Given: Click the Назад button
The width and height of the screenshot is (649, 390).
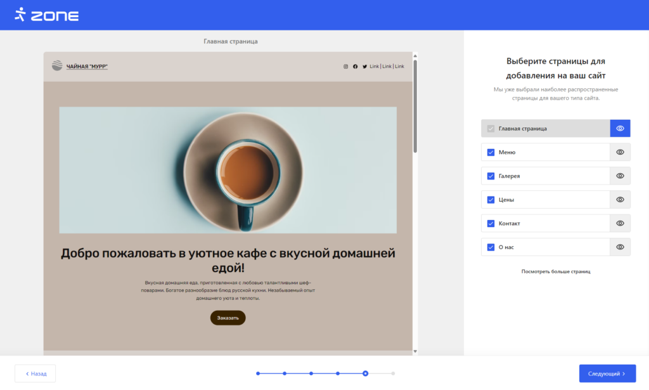Looking at the screenshot, I should point(34,374).
